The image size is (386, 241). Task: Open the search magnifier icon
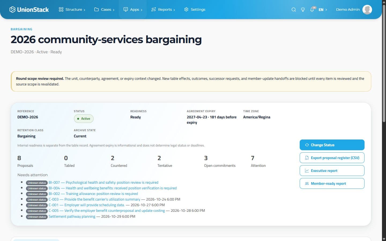294,10
